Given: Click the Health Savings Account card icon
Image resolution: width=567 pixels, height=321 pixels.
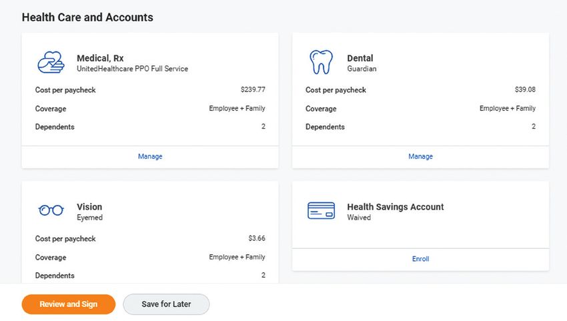Looking at the screenshot, I should pyautogui.click(x=321, y=211).
